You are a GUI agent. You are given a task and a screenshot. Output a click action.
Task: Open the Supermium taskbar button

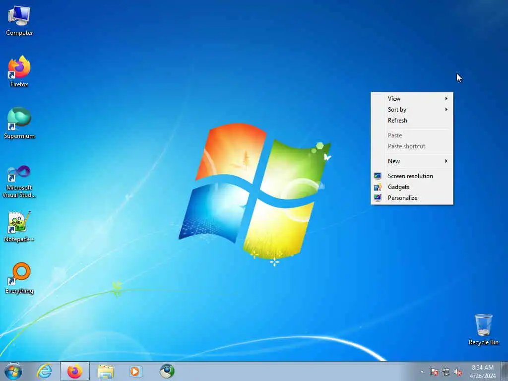pyautogui.click(x=167, y=371)
